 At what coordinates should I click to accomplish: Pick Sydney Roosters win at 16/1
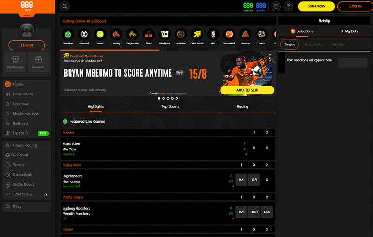tap(241, 212)
